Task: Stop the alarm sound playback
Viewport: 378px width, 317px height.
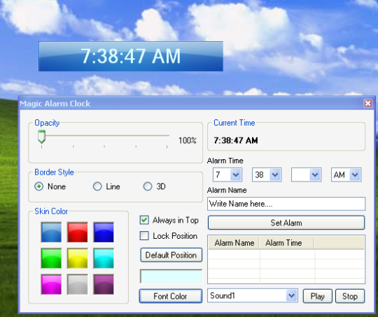Action: click(x=350, y=296)
